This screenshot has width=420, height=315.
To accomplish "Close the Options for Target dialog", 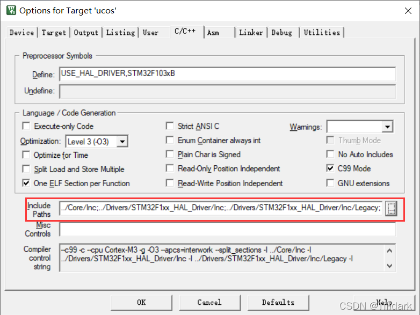I will 408,11.
